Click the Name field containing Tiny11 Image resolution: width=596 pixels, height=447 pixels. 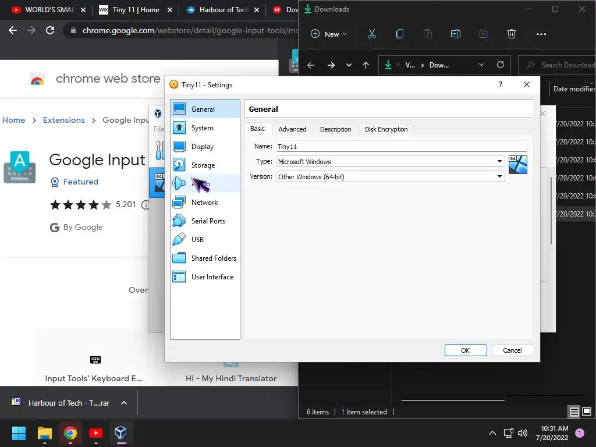point(402,146)
